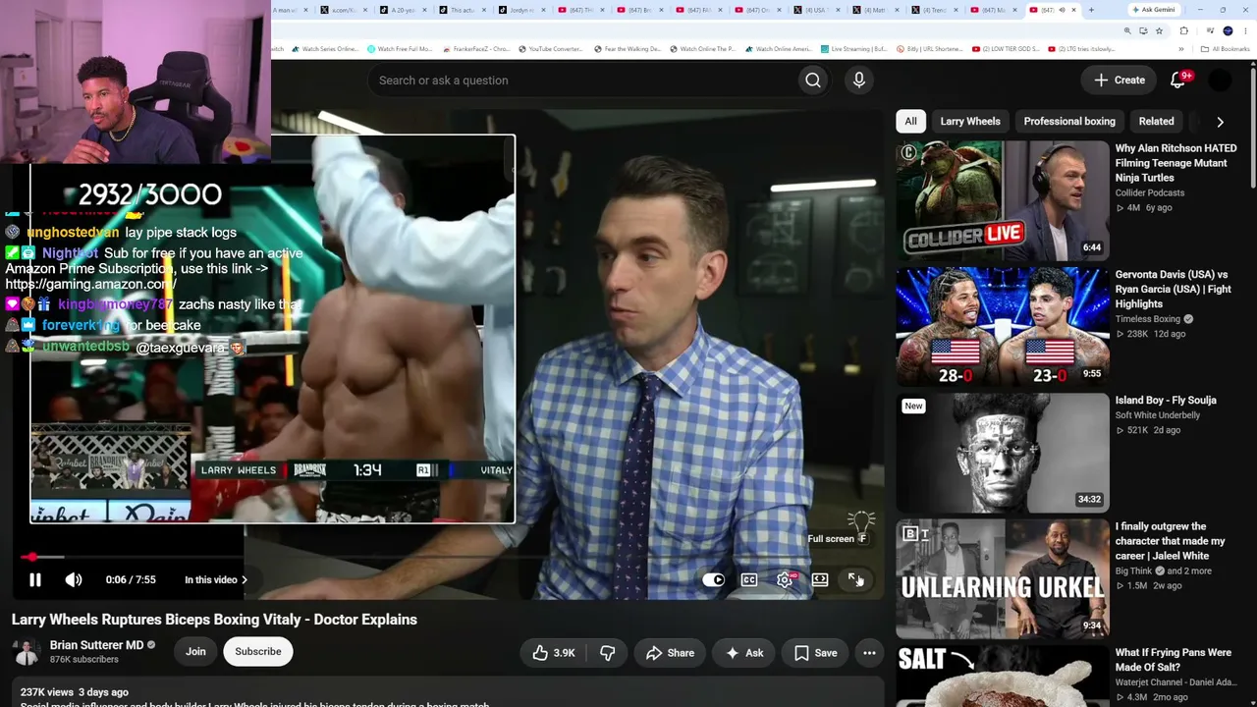Open the Ask AI button
The width and height of the screenshot is (1257, 707).
[x=743, y=653]
